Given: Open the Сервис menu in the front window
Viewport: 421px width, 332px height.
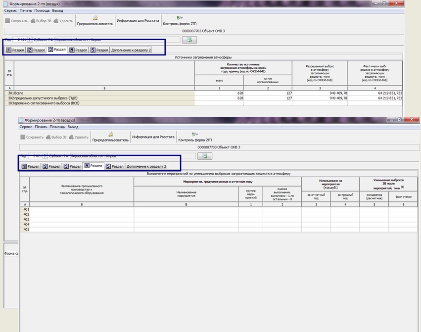Looking at the screenshot, I should pos(26,127).
